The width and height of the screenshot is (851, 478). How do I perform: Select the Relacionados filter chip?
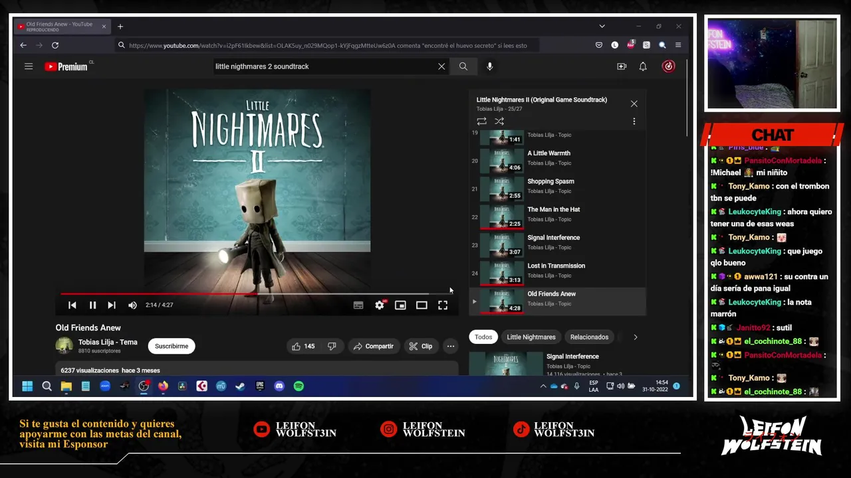pyautogui.click(x=589, y=337)
